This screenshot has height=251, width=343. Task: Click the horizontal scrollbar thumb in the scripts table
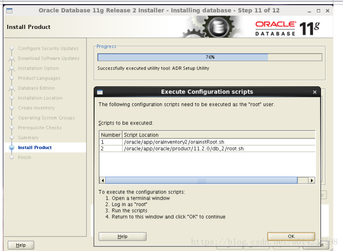(x=202, y=180)
